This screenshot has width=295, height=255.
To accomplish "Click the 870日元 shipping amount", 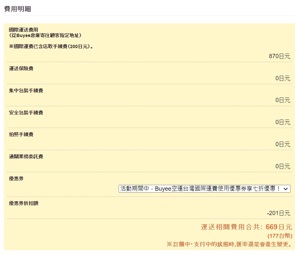I will pyautogui.click(x=280, y=56).
